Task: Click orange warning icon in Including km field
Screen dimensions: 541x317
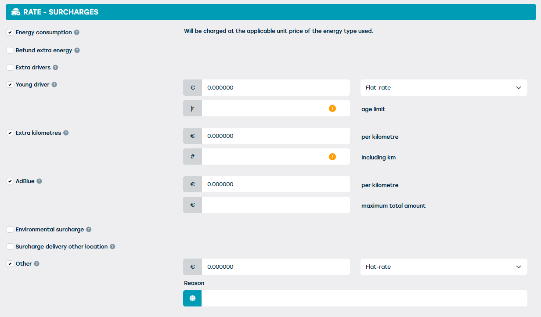Action: pyautogui.click(x=332, y=157)
